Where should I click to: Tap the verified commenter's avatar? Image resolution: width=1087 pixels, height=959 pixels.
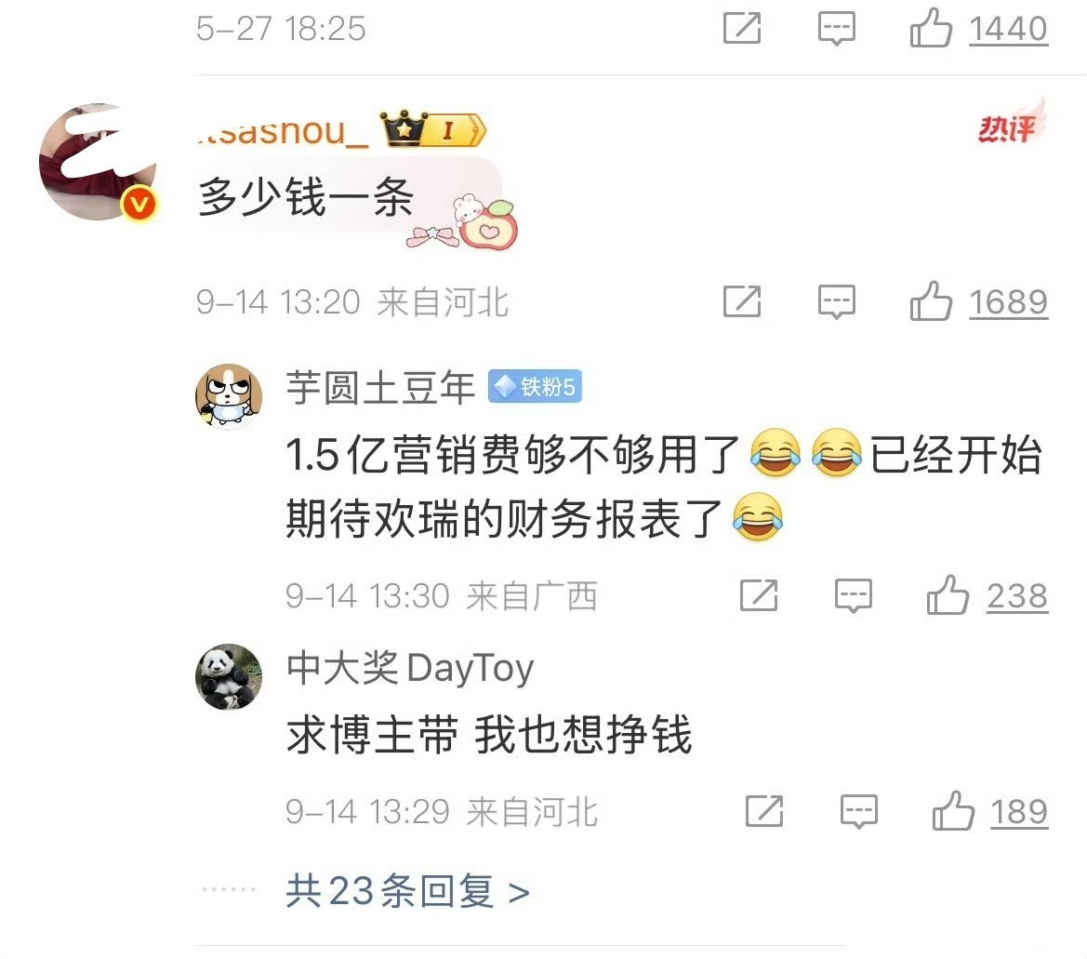(99, 162)
